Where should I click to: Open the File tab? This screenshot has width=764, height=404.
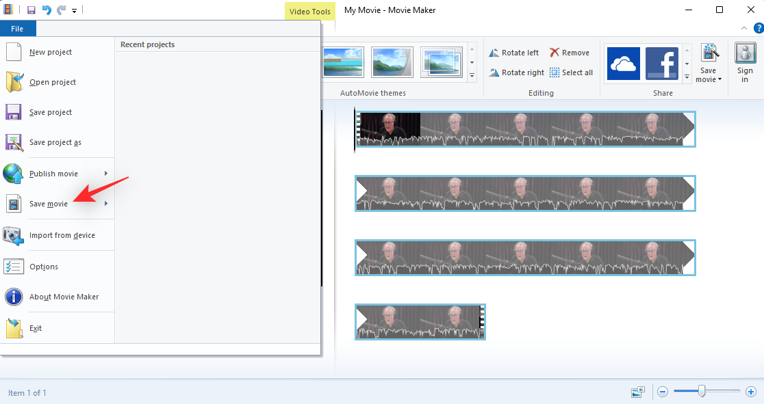(x=18, y=29)
